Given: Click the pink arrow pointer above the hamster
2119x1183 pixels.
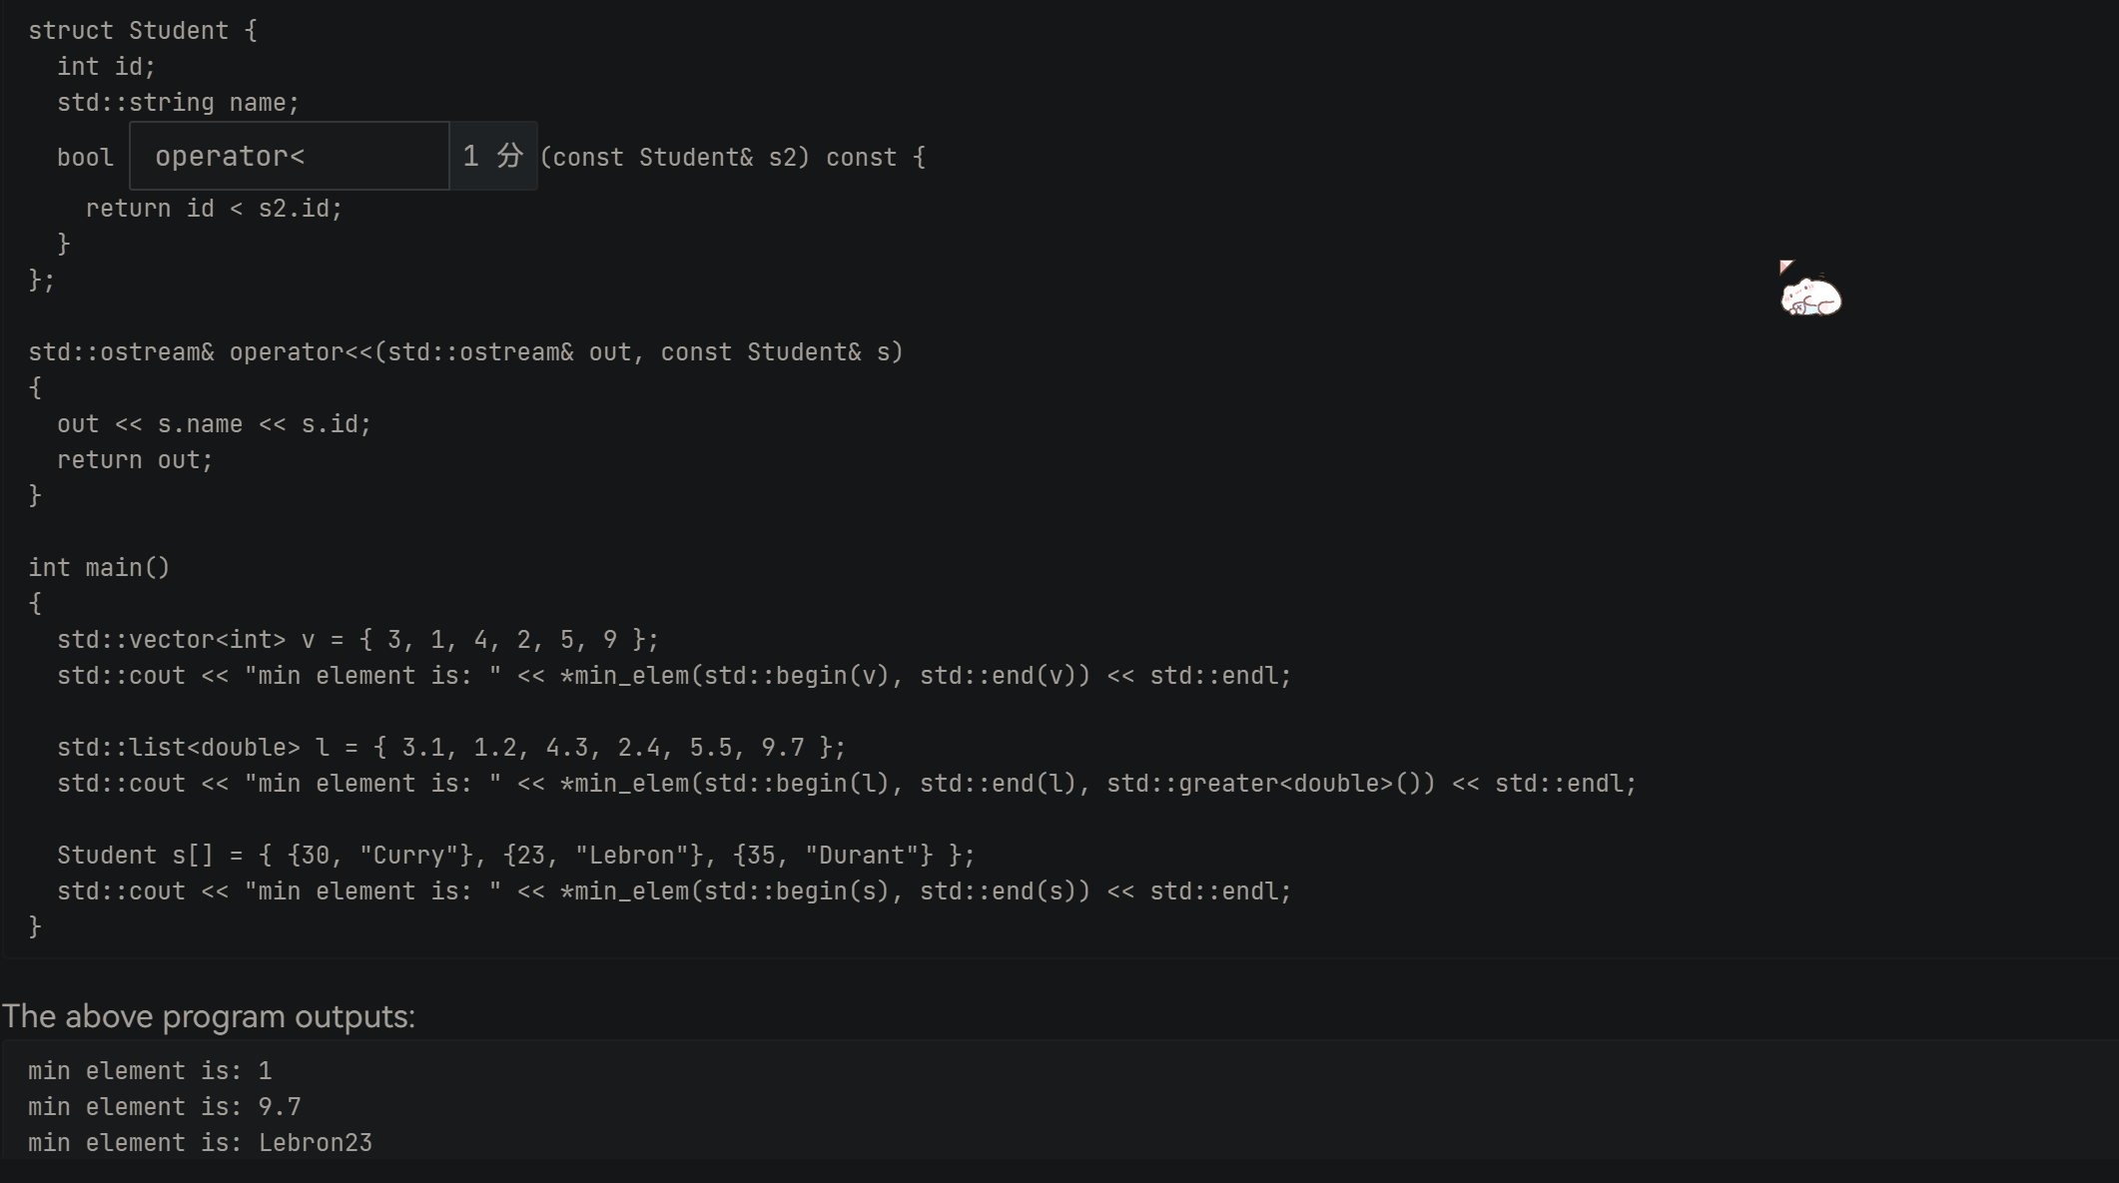Looking at the screenshot, I should pos(1785,266).
